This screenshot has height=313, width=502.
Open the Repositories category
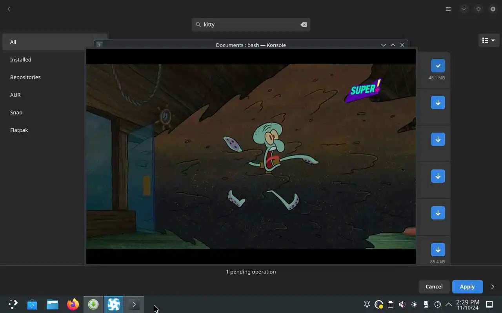pos(55,77)
